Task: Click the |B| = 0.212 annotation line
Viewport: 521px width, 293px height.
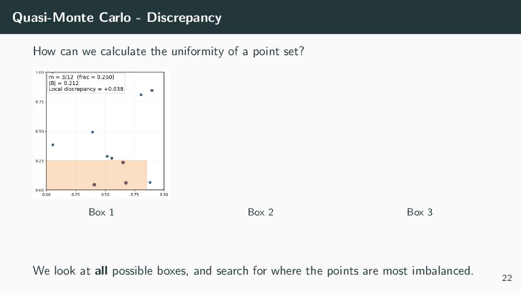Action: [64, 83]
